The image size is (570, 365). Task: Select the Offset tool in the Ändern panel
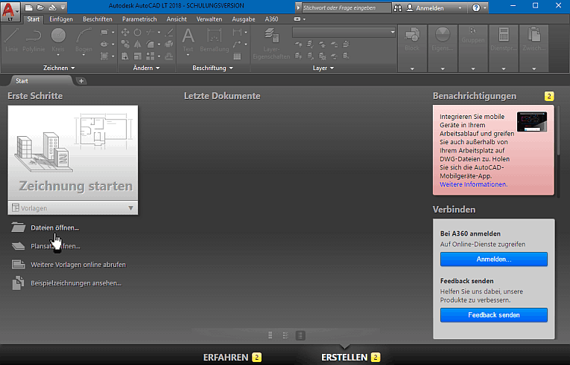point(169,56)
